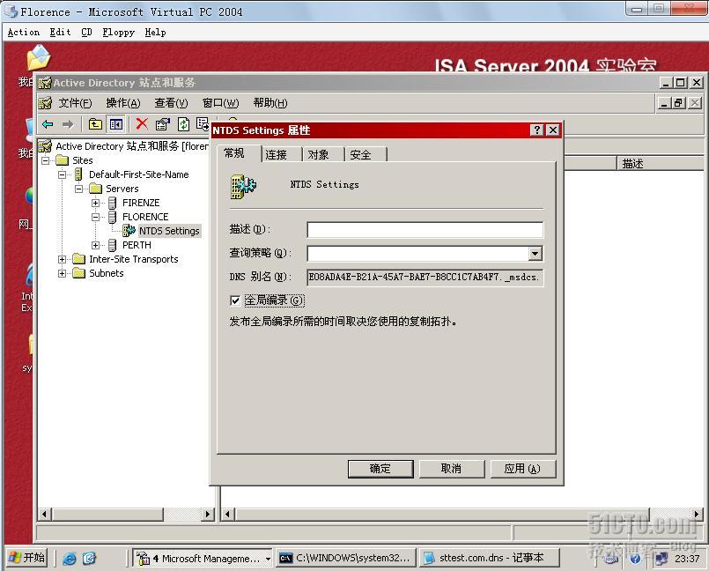Click the FLORENCE server icon
The image size is (709, 571).
(x=112, y=217)
